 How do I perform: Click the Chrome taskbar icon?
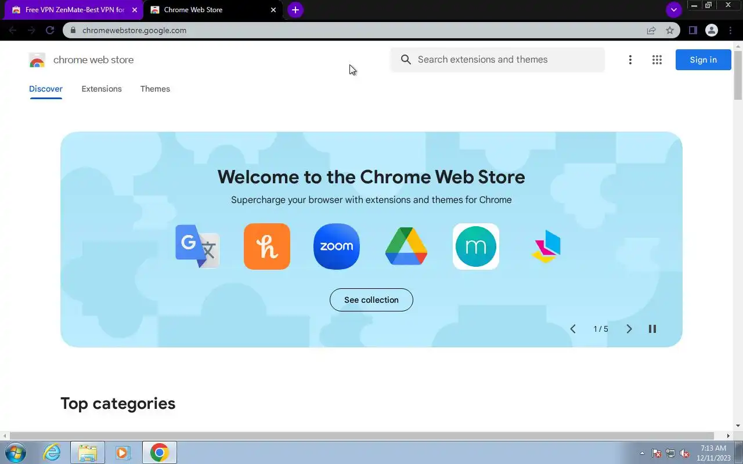[x=159, y=452]
